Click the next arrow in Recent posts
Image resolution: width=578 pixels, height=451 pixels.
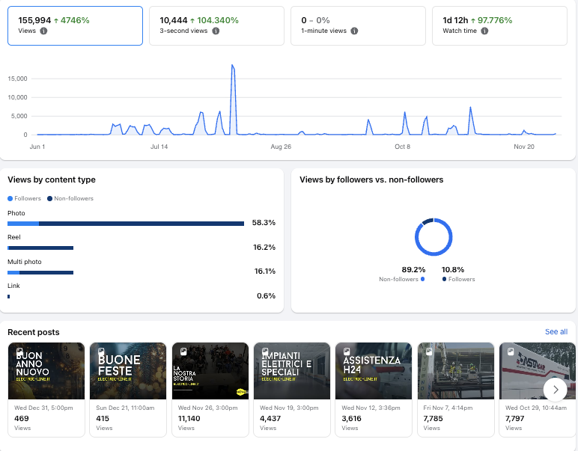pos(555,390)
